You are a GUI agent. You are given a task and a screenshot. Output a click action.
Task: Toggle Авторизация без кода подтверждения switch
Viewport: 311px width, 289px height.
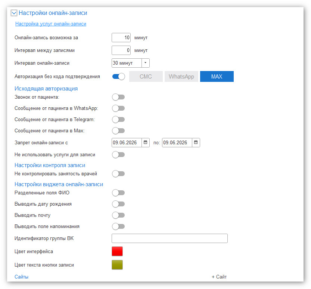tap(118, 77)
